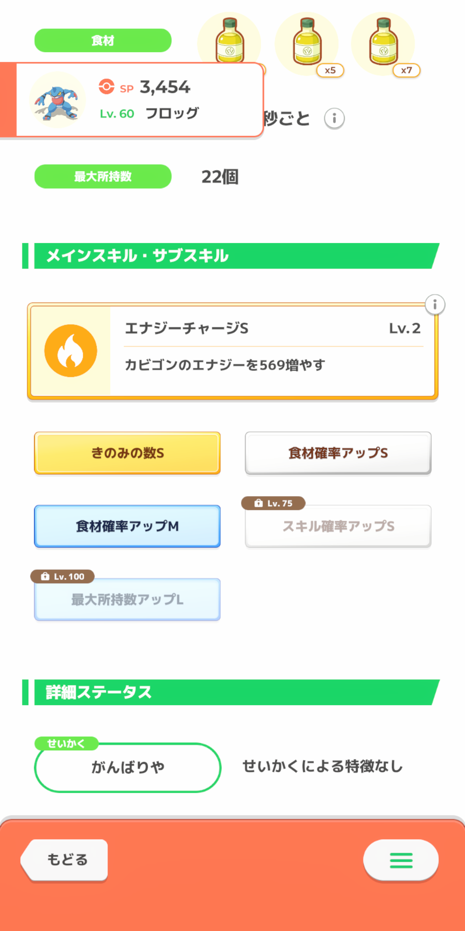Select the 食材確率アップS sub skill
The height and width of the screenshot is (931, 465).
coord(338,453)
